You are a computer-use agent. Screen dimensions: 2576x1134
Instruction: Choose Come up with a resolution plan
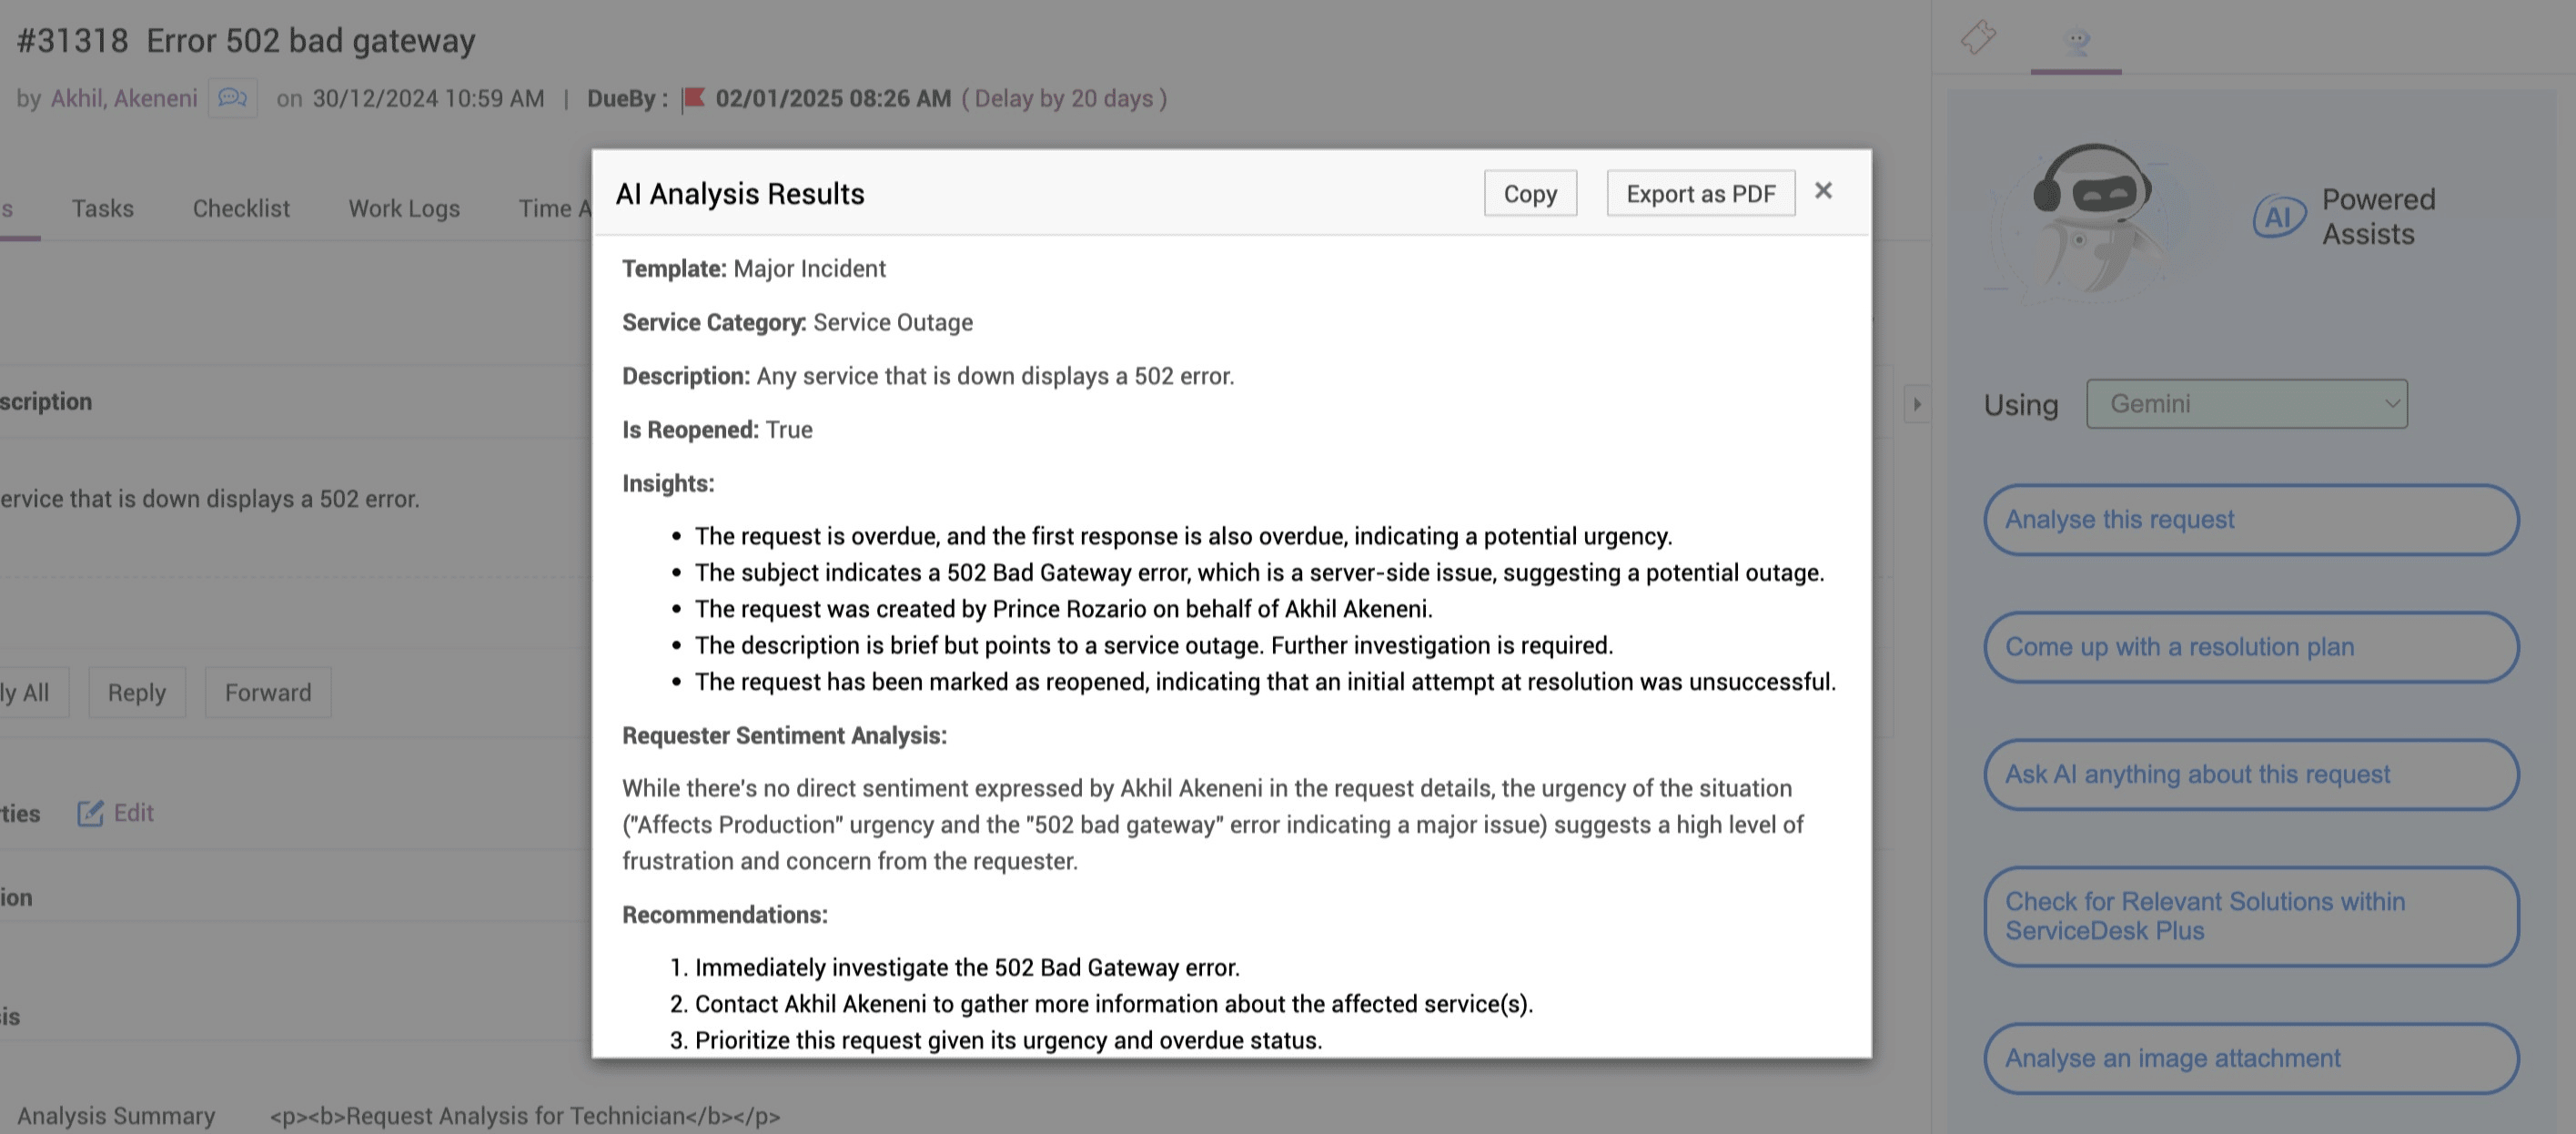coord(2250,647)
